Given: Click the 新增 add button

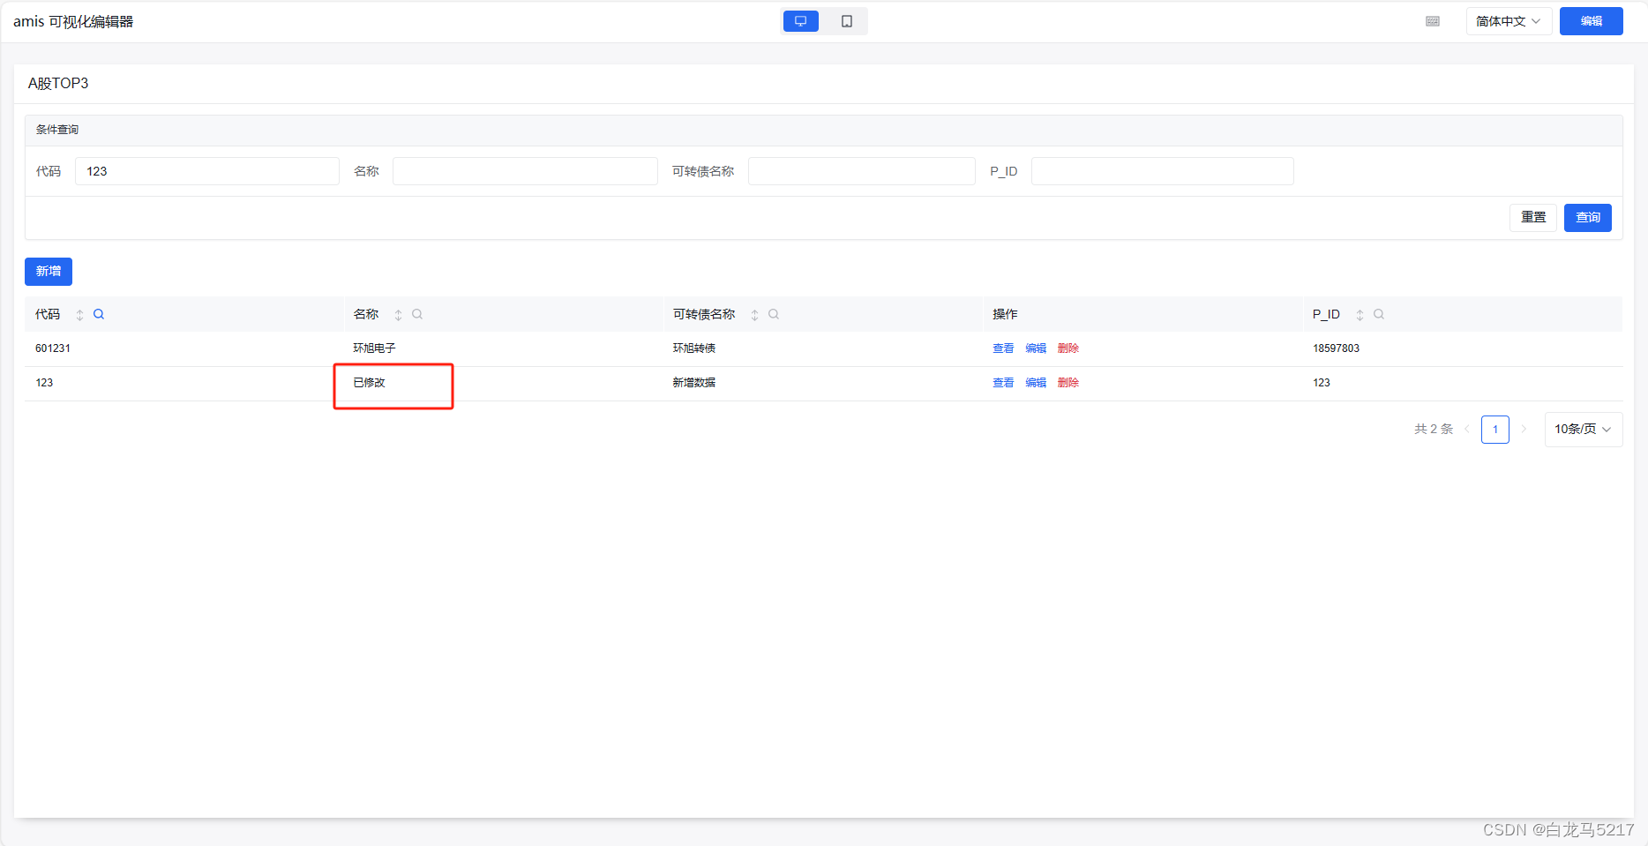Looking at the screenshot, I should click(x=49, y=272).
